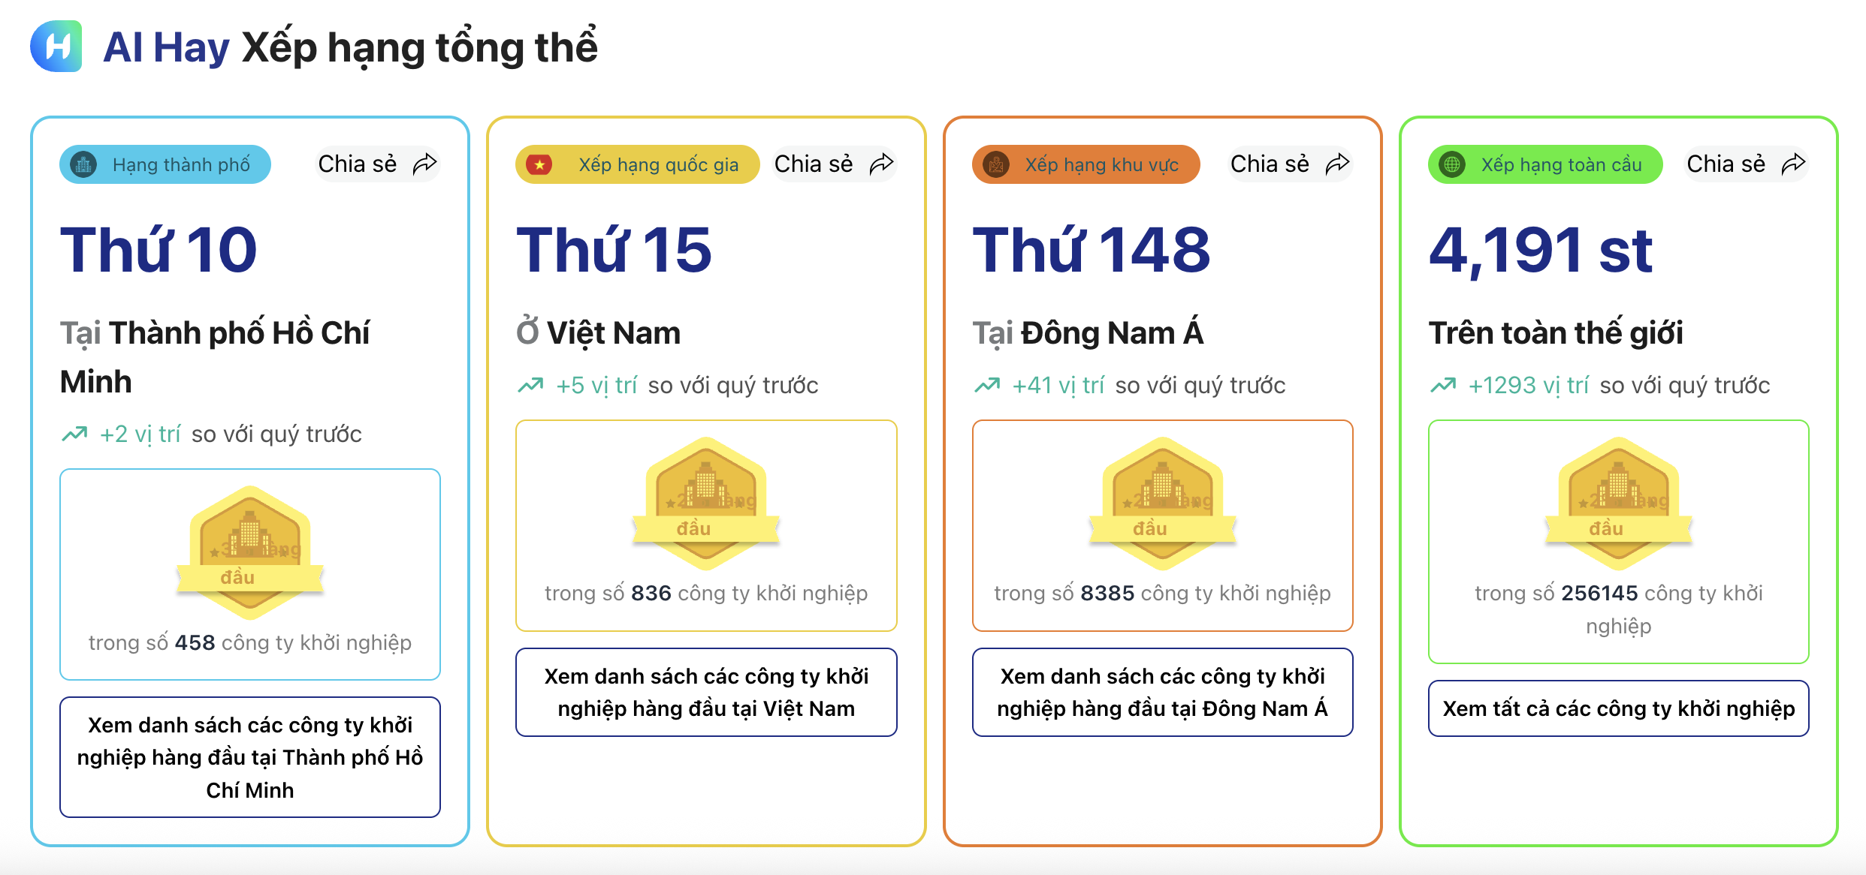Click the share arrow icon on the city ranking card
Viewport: 1866px width, 875px height.
[x=424, y=162]
